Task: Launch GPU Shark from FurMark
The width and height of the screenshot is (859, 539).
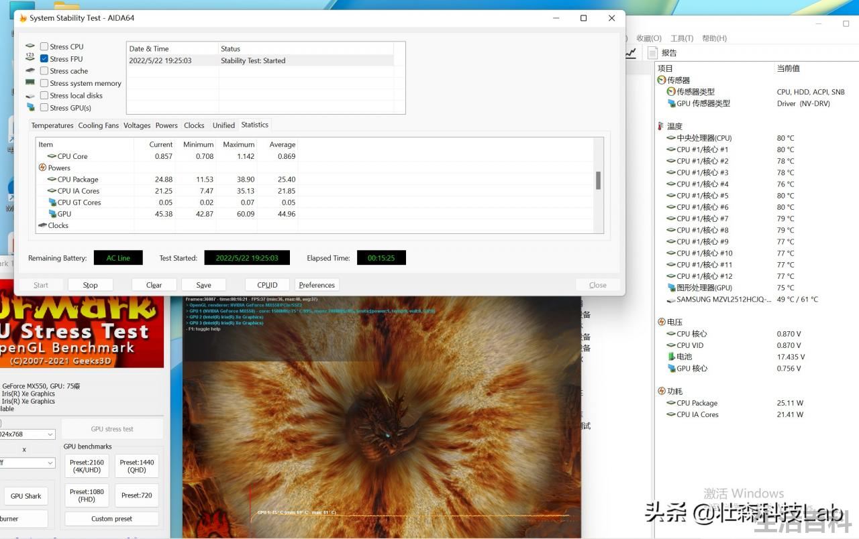Action: [x=26, y=496]
